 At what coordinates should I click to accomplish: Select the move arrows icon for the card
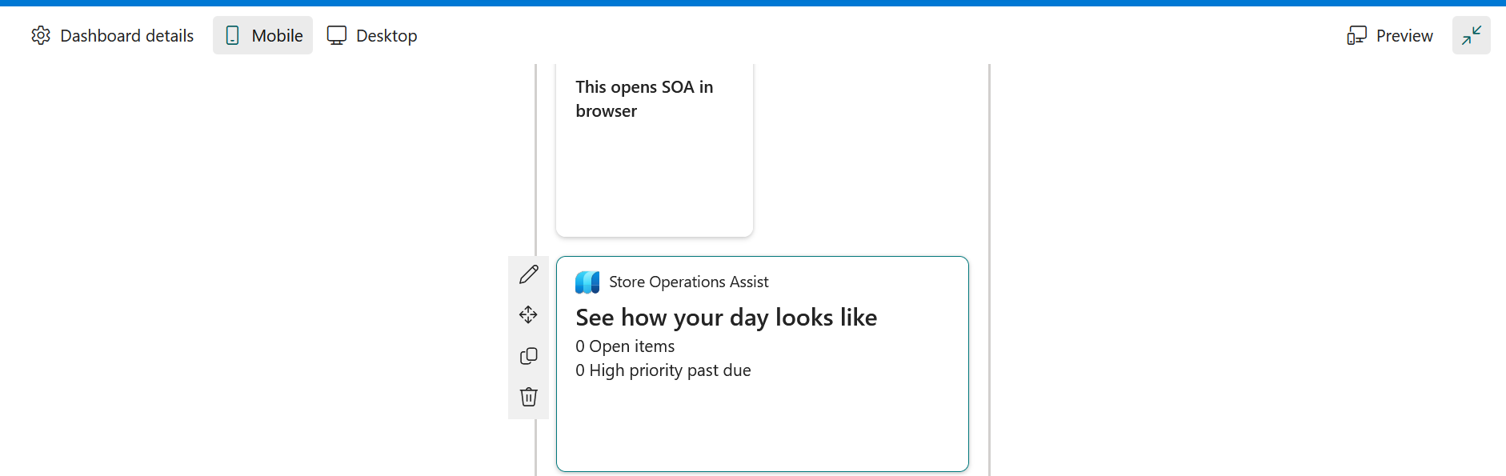tap(528, 315)
